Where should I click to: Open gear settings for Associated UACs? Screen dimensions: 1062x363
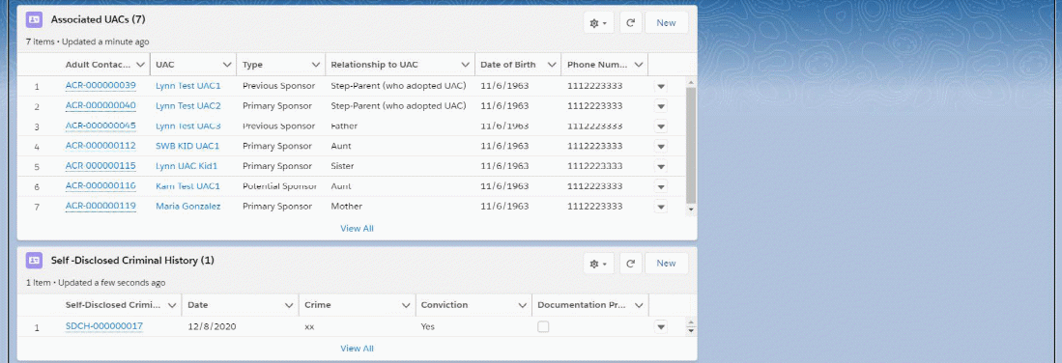598,22
